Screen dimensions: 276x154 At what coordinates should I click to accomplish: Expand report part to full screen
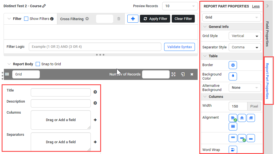tap(174, 74)
